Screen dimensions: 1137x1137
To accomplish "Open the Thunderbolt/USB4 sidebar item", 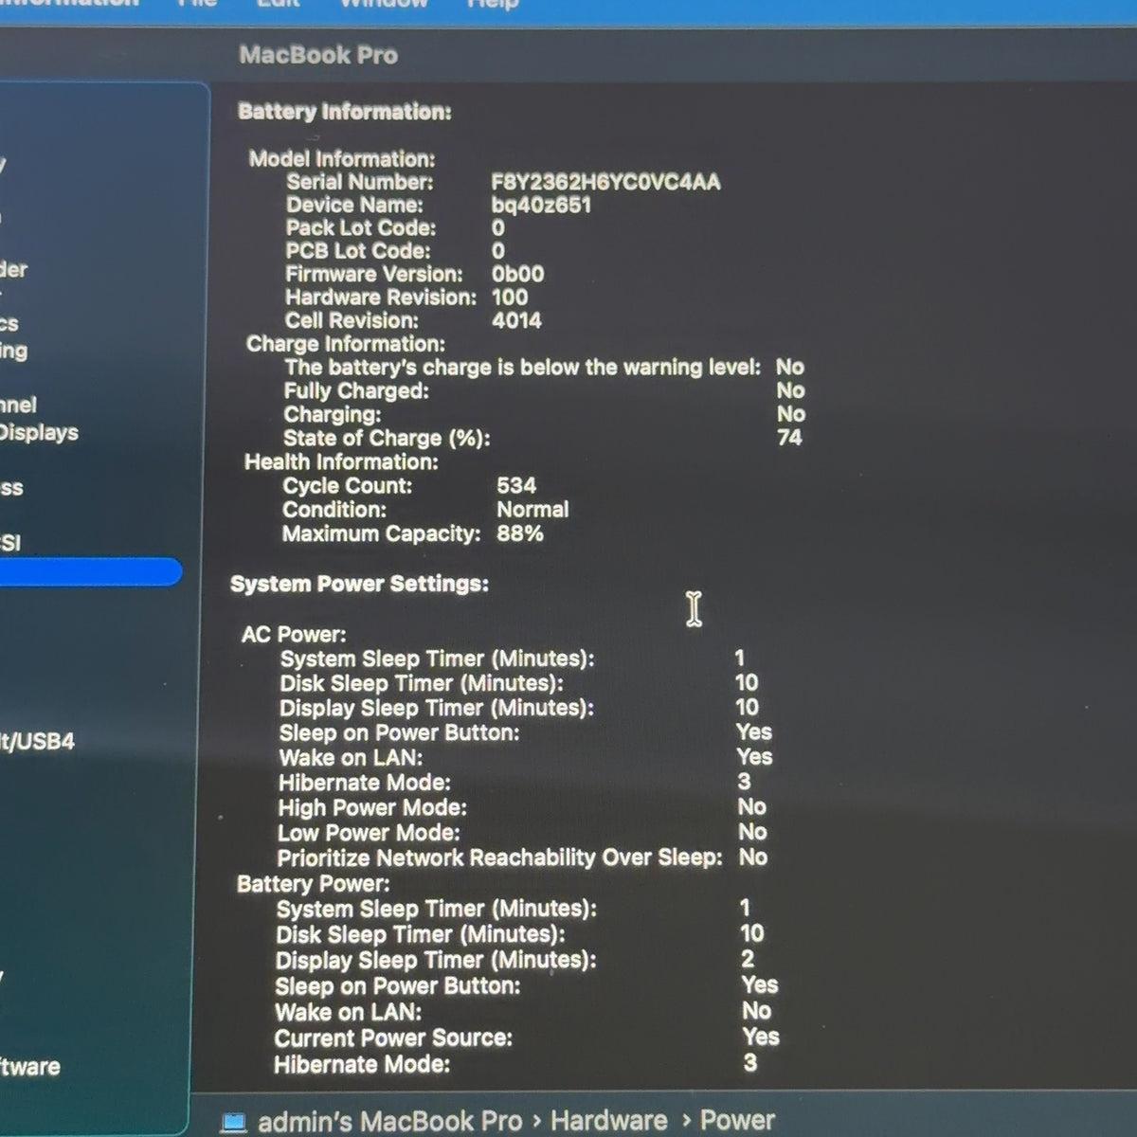I will coord(37,741).
